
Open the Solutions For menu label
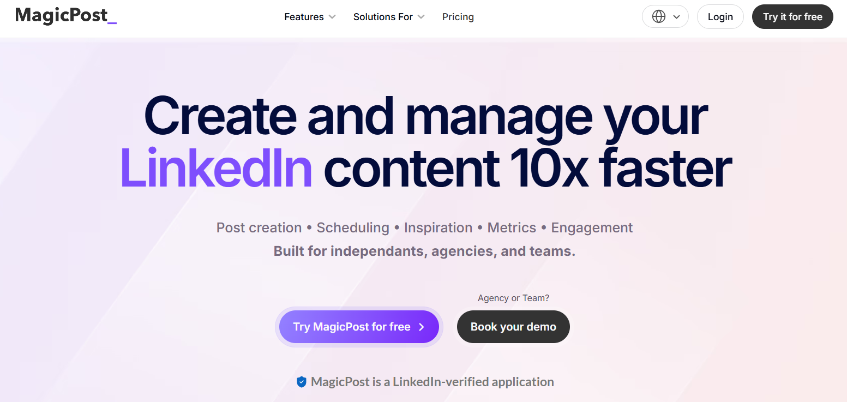[x=383, y=17]
